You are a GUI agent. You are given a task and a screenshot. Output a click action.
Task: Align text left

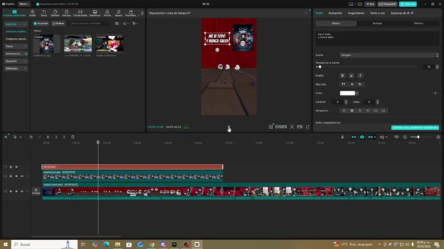point(344,111)
